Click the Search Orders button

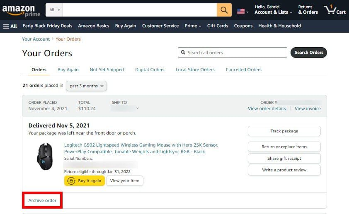coord(309,53)
